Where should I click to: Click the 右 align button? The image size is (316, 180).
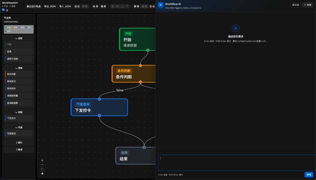[118, 6]
